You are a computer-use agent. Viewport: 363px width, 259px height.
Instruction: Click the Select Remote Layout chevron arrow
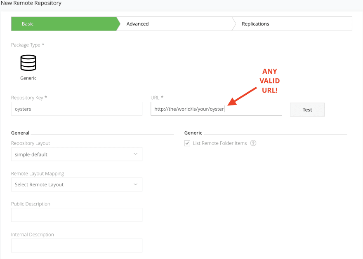tap(136, 184)
